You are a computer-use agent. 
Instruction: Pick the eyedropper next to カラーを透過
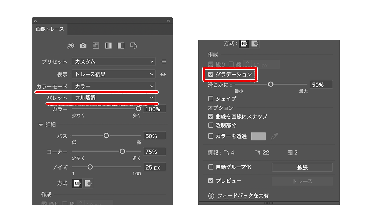click(274, 136)
